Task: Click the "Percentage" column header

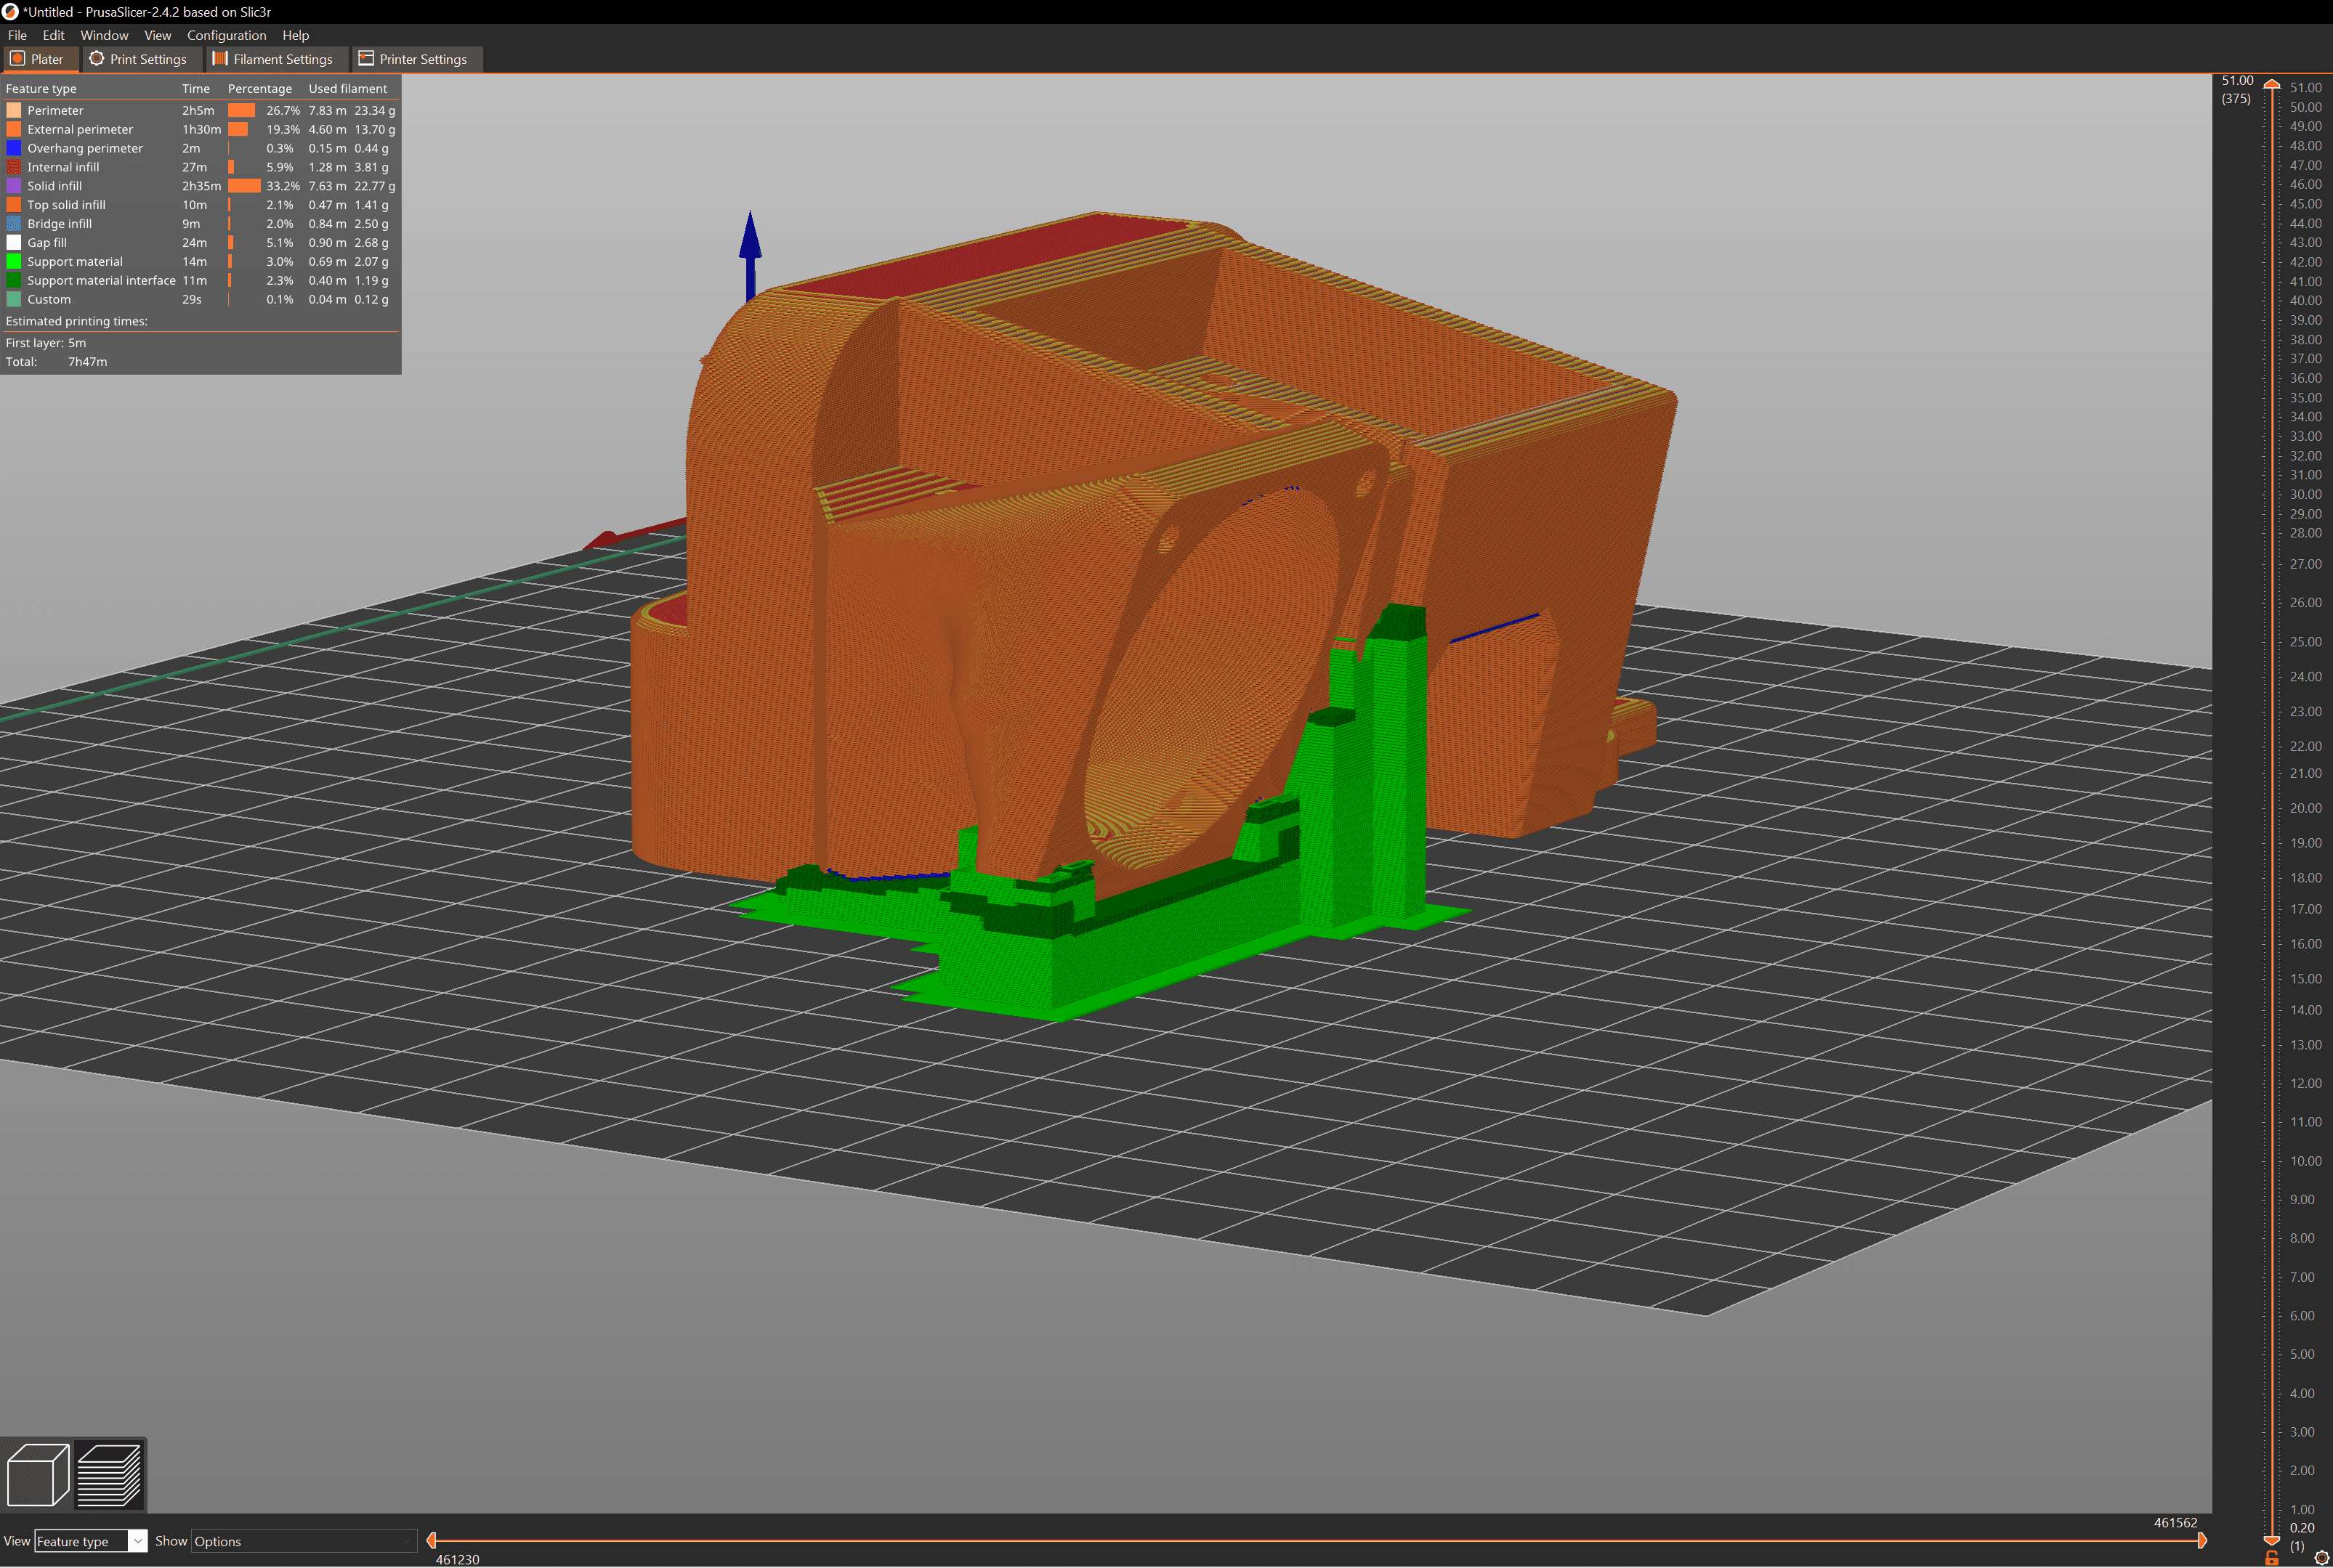Action: point(260,89)
